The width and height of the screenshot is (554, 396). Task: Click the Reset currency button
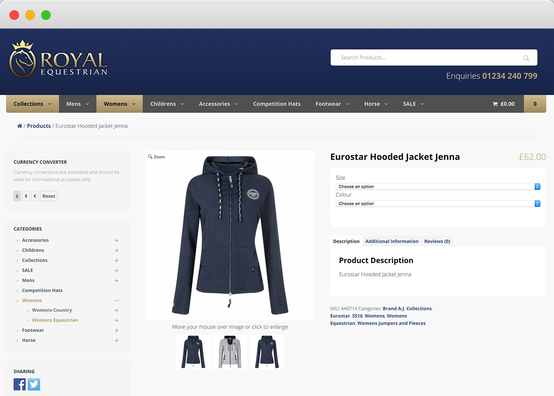point(49,196)
